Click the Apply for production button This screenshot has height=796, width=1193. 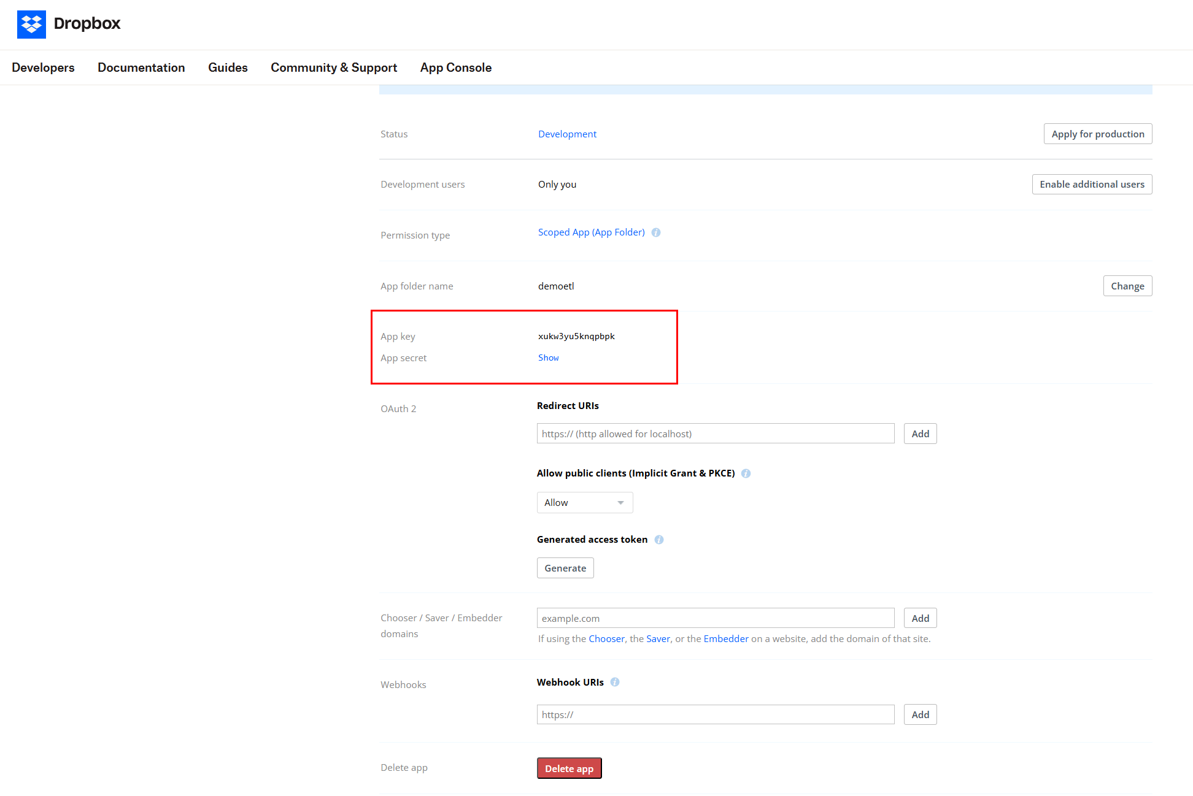coord(1097,134)
